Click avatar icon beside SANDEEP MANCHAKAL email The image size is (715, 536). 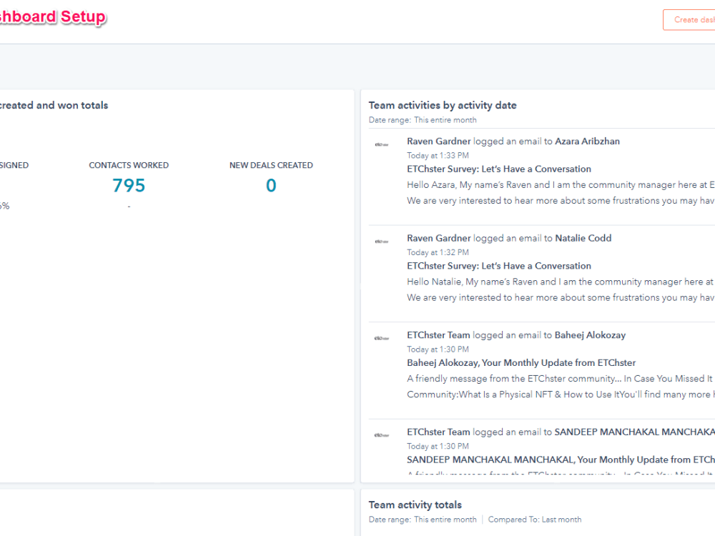[x=382, y=435]
